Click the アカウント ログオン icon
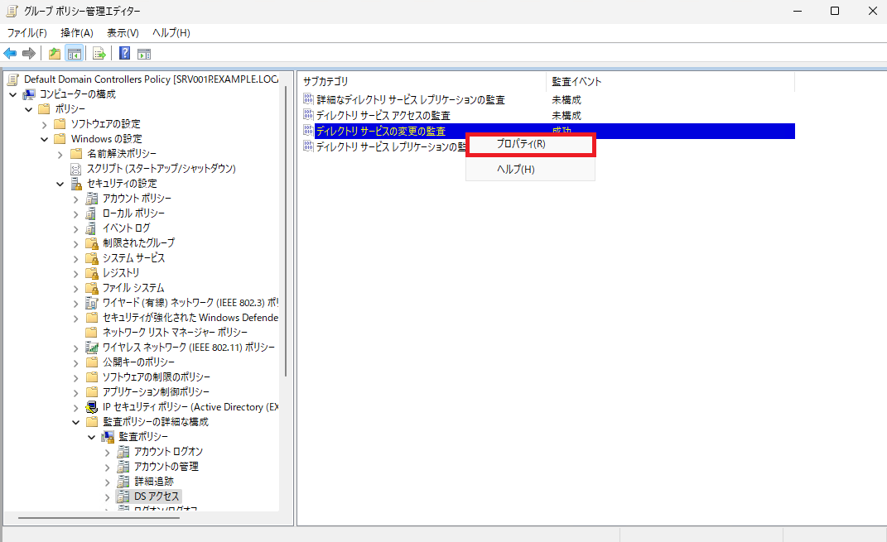This screenshot has width=887, height=542. [123, 452]
